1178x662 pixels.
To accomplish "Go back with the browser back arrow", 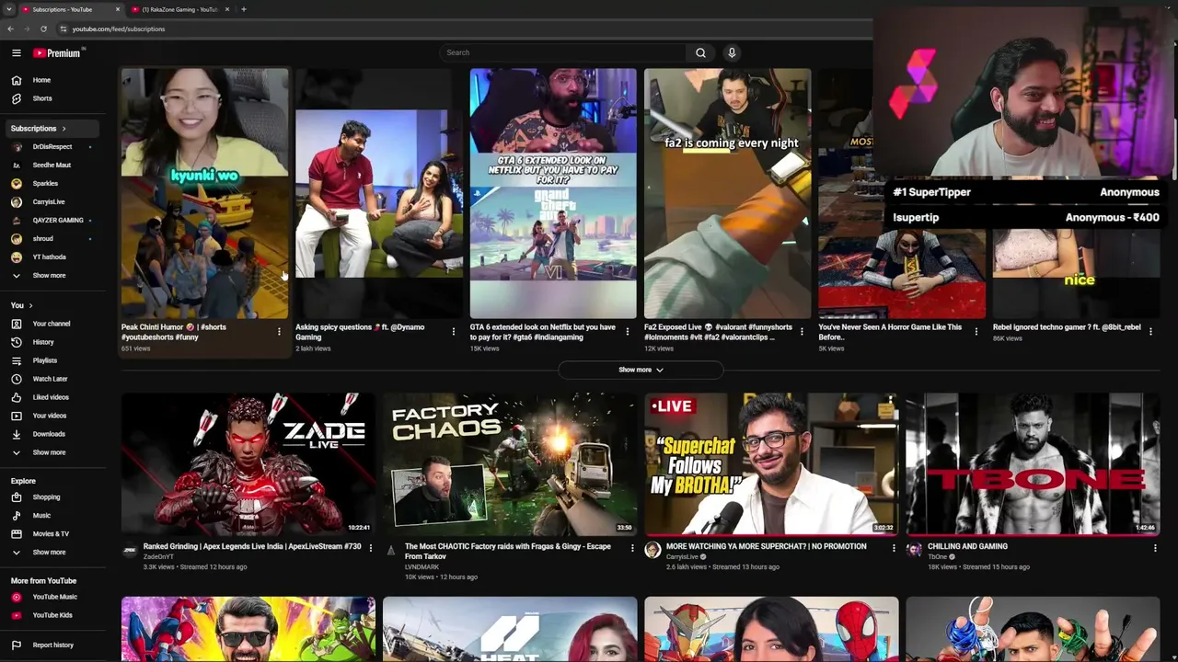I will 10,29.
